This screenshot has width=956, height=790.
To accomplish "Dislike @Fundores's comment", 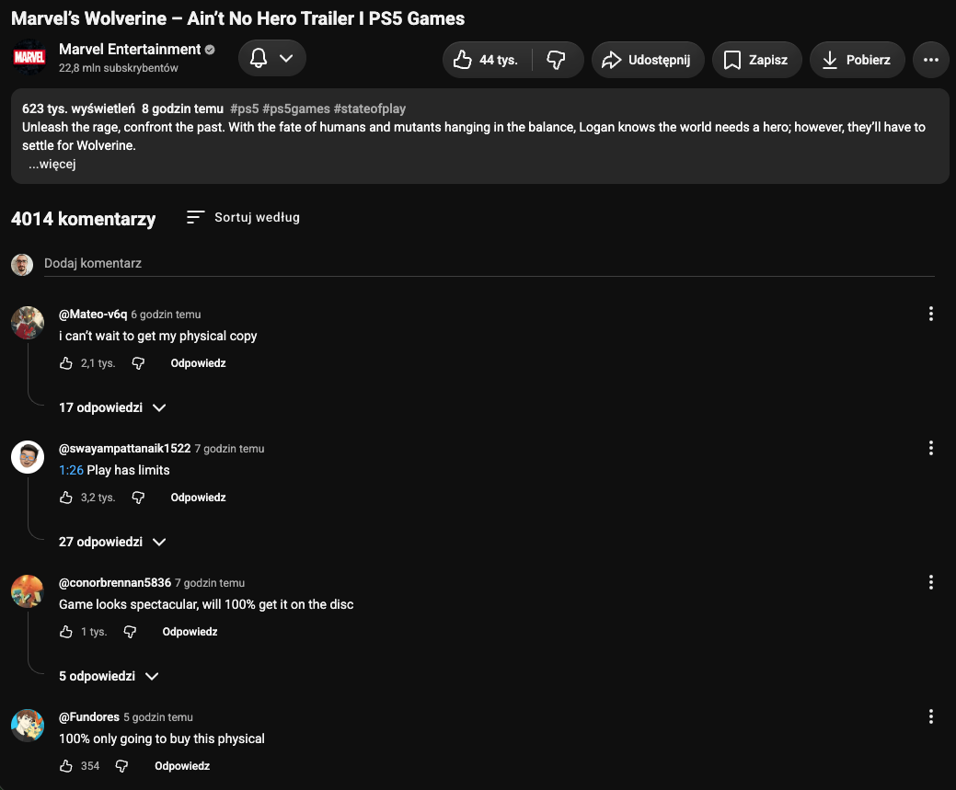I will [122, 765].
